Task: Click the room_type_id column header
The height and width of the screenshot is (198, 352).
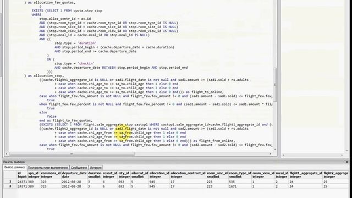Action: click(240, 175)
